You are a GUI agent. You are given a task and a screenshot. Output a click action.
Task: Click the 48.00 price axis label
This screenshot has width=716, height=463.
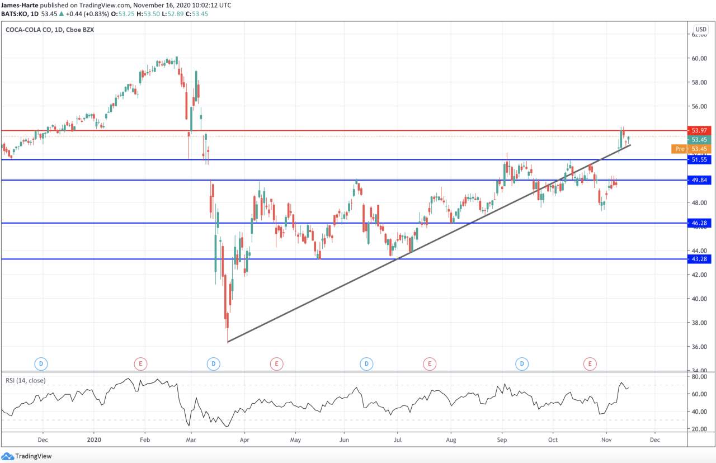699,202
